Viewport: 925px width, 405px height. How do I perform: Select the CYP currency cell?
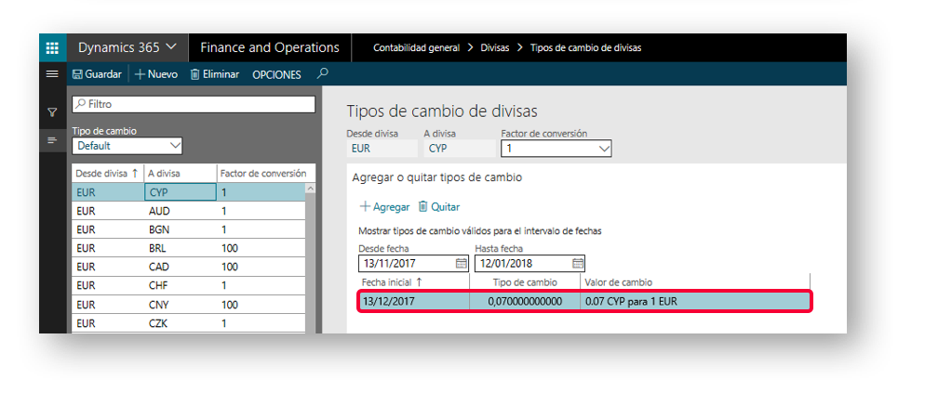point(180,192)
